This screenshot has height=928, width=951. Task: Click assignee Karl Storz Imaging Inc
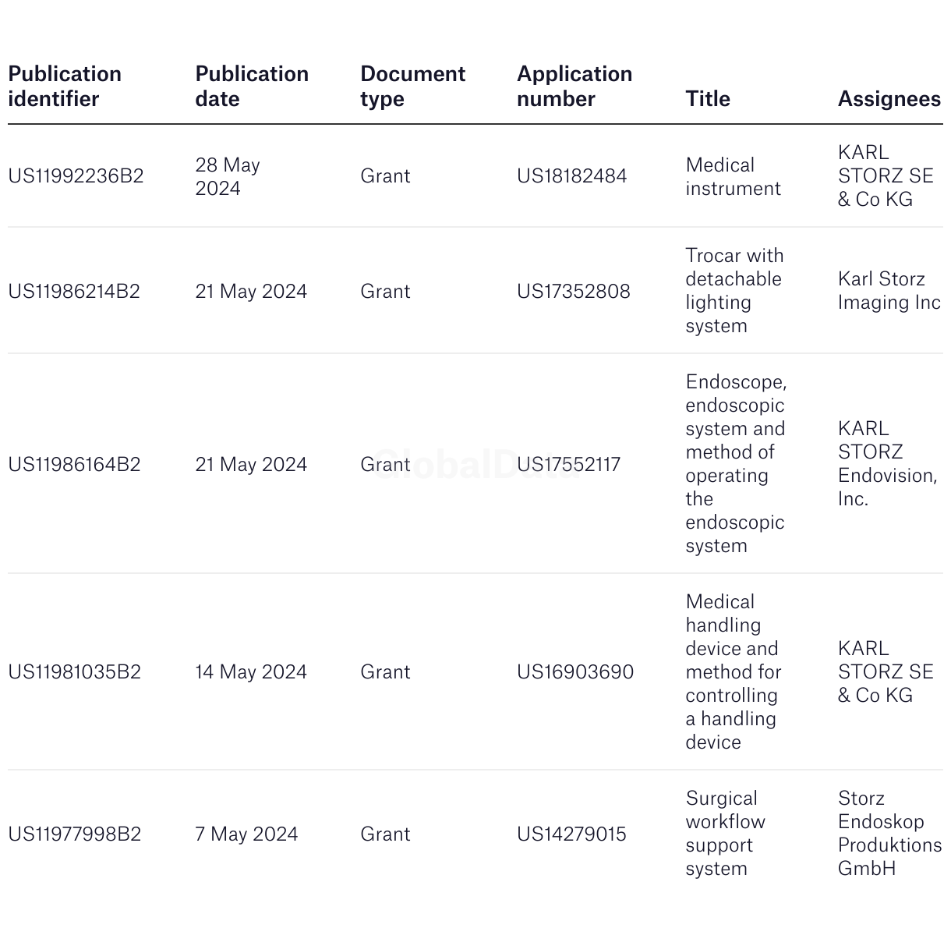coord(889,291)
